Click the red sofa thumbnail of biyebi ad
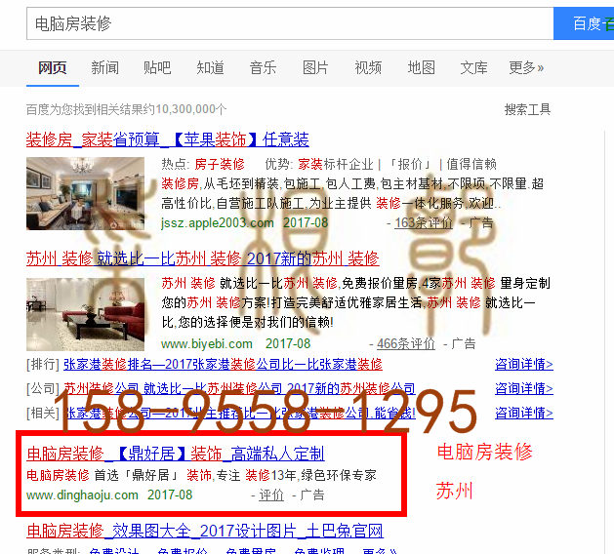 click(85, 314)
